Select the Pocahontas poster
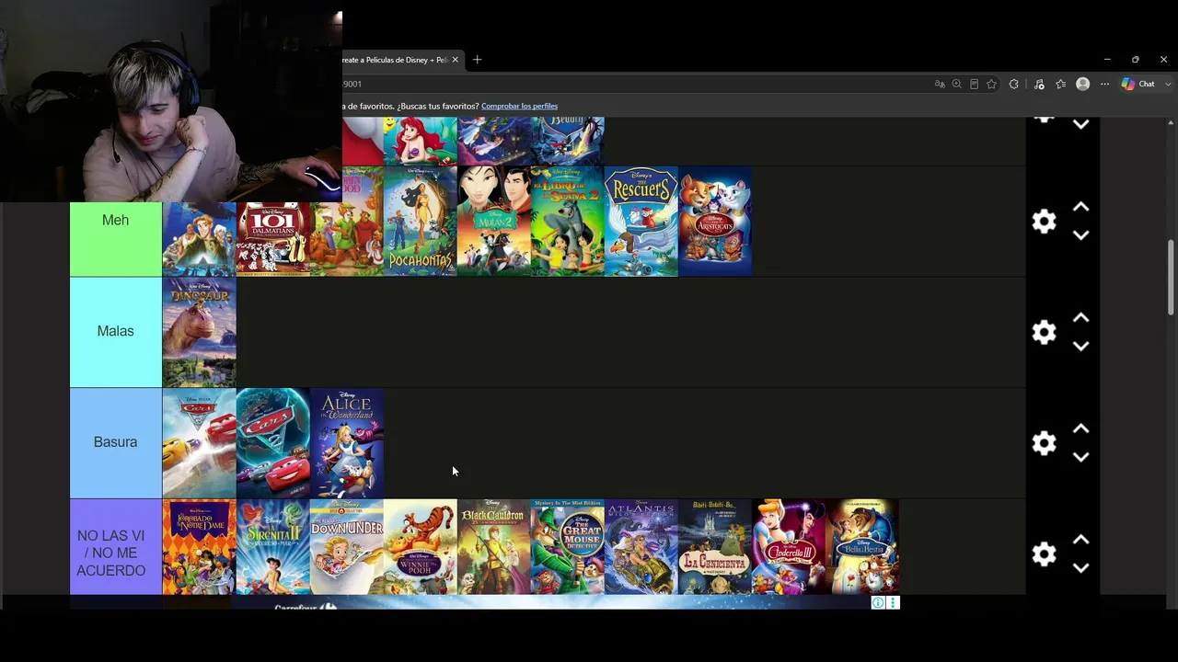The height and width of the screenshot is (662, 1178). pyautogui.click(x=421, y=222)
